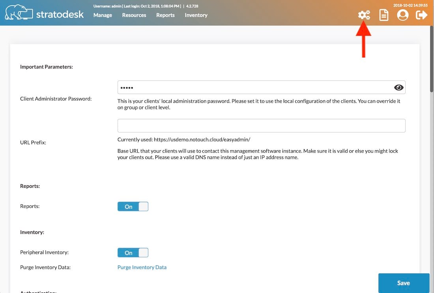The width and height of the screenshot is (434, 293).
Task: Open the Inventory menu
Action: [x=196, y=15]
